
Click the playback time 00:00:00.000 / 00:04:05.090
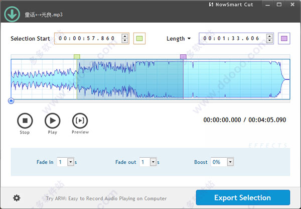[245, 120]
